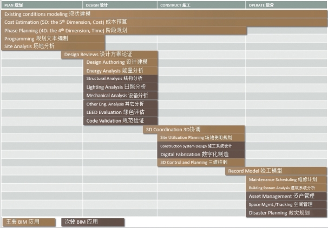This screenshot has height=228, width=328.
Task: Select the Site Utilization Planning bar
Action: click(x=201, y=138)
